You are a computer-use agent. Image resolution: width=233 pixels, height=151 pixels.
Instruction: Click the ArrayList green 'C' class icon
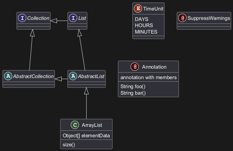(x=75, y=125)
